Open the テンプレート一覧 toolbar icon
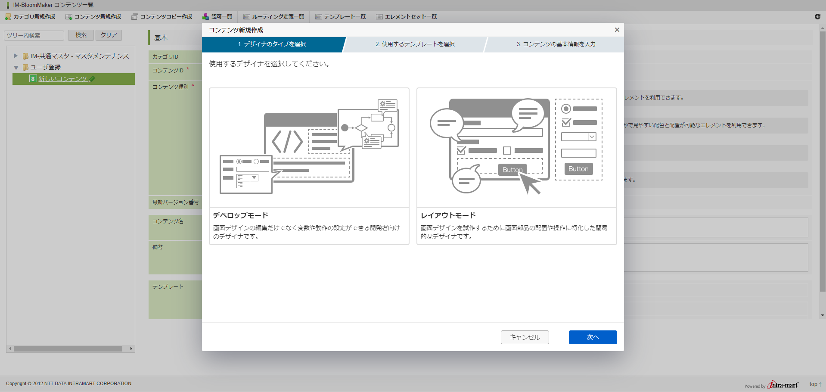The height and width of the screenshot is (392, 826). click(318, 17)
